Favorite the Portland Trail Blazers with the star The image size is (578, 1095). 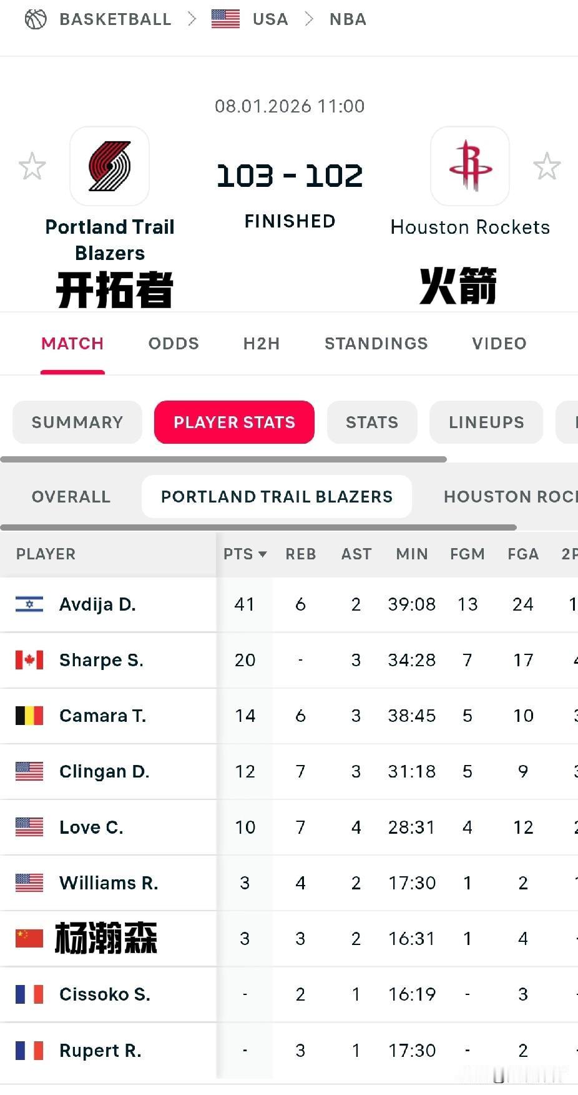coord(32,166)
